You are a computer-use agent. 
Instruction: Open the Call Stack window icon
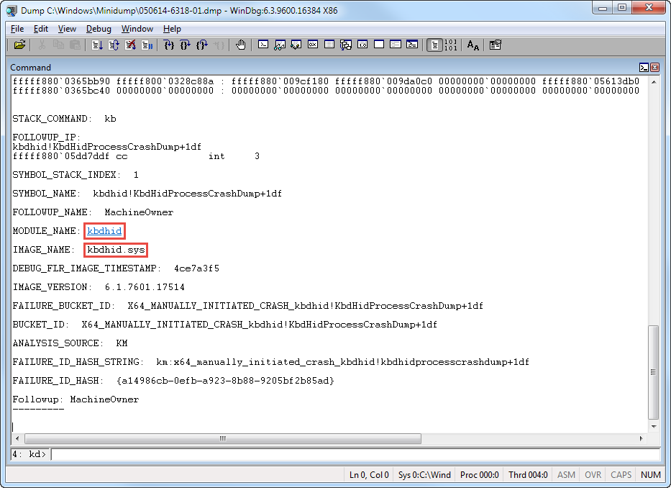coord(346,45)
